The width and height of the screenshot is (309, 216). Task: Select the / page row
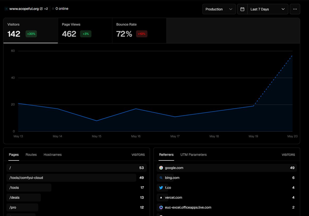[76, 168]
